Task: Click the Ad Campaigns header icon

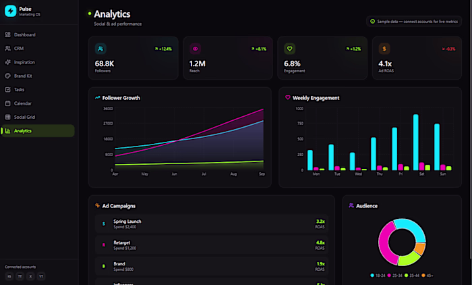Action: coord(97,206)
